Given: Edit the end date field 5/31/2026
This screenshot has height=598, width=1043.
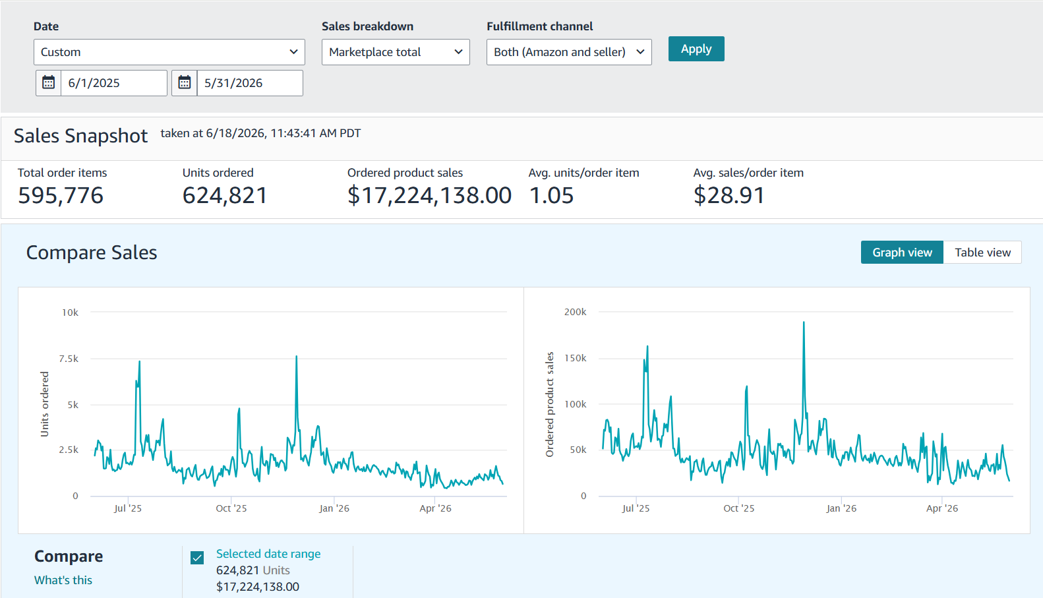Looking at the screenshot, I should [250, 83].
